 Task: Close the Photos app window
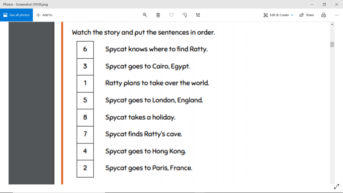tap(336, 4)
